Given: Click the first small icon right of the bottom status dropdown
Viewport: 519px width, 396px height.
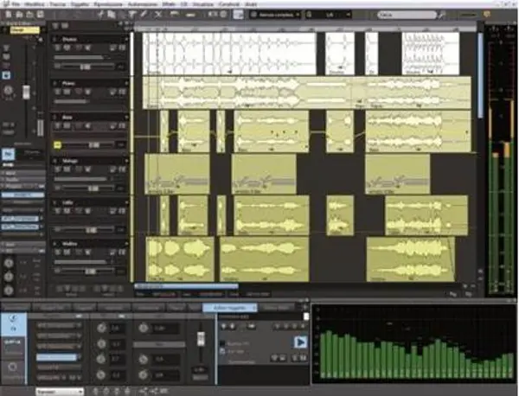Looking at the screenshot, I should (95, 392).
